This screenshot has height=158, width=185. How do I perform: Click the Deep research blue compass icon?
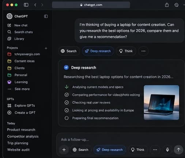pos(66,68)
